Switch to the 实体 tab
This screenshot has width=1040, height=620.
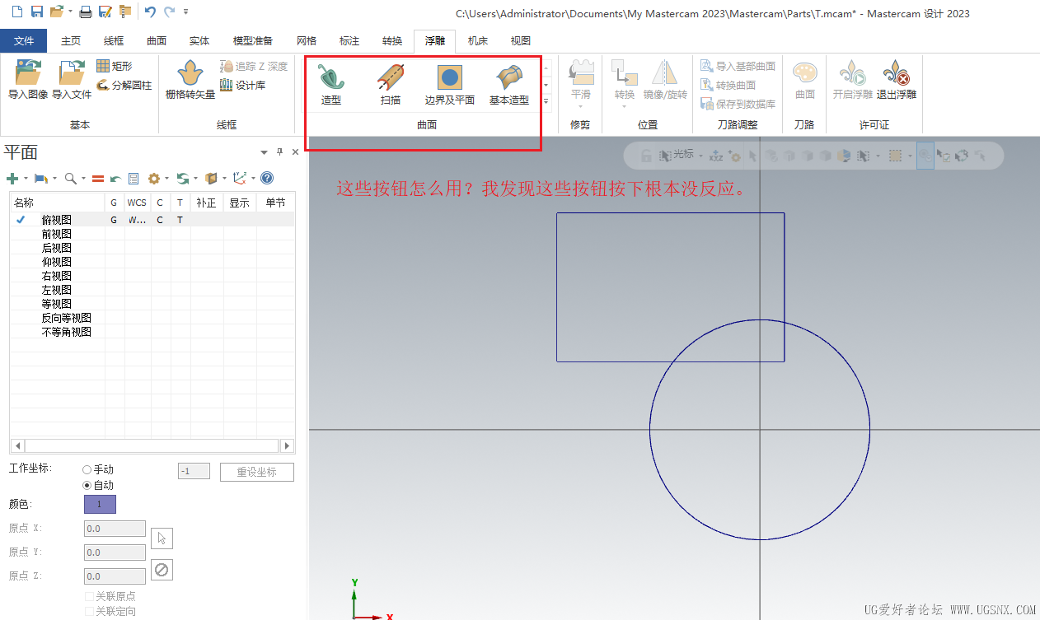[199, 40]
